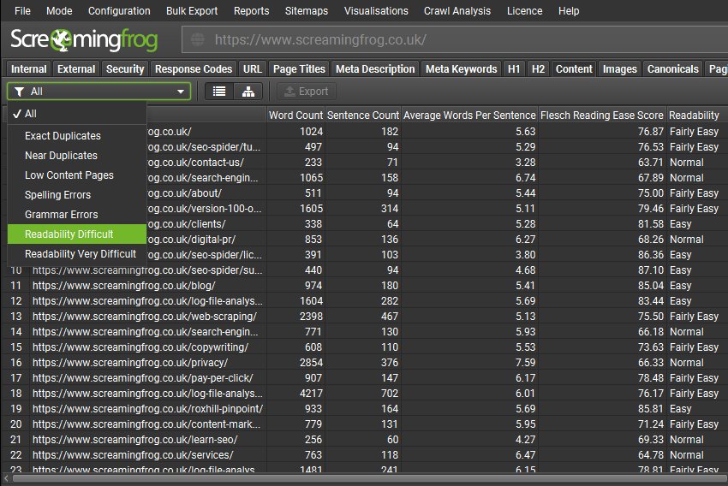
Task: Click the horizontal scrollbar thumb
Action: point(370,478)
